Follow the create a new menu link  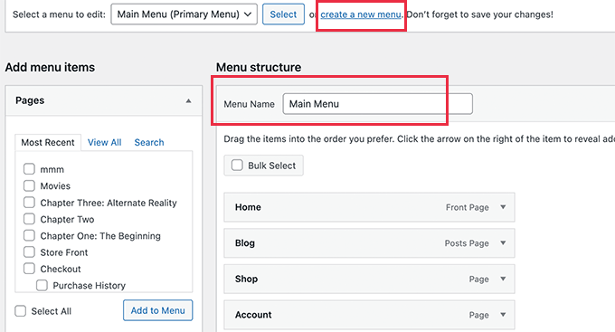[361, 14]
